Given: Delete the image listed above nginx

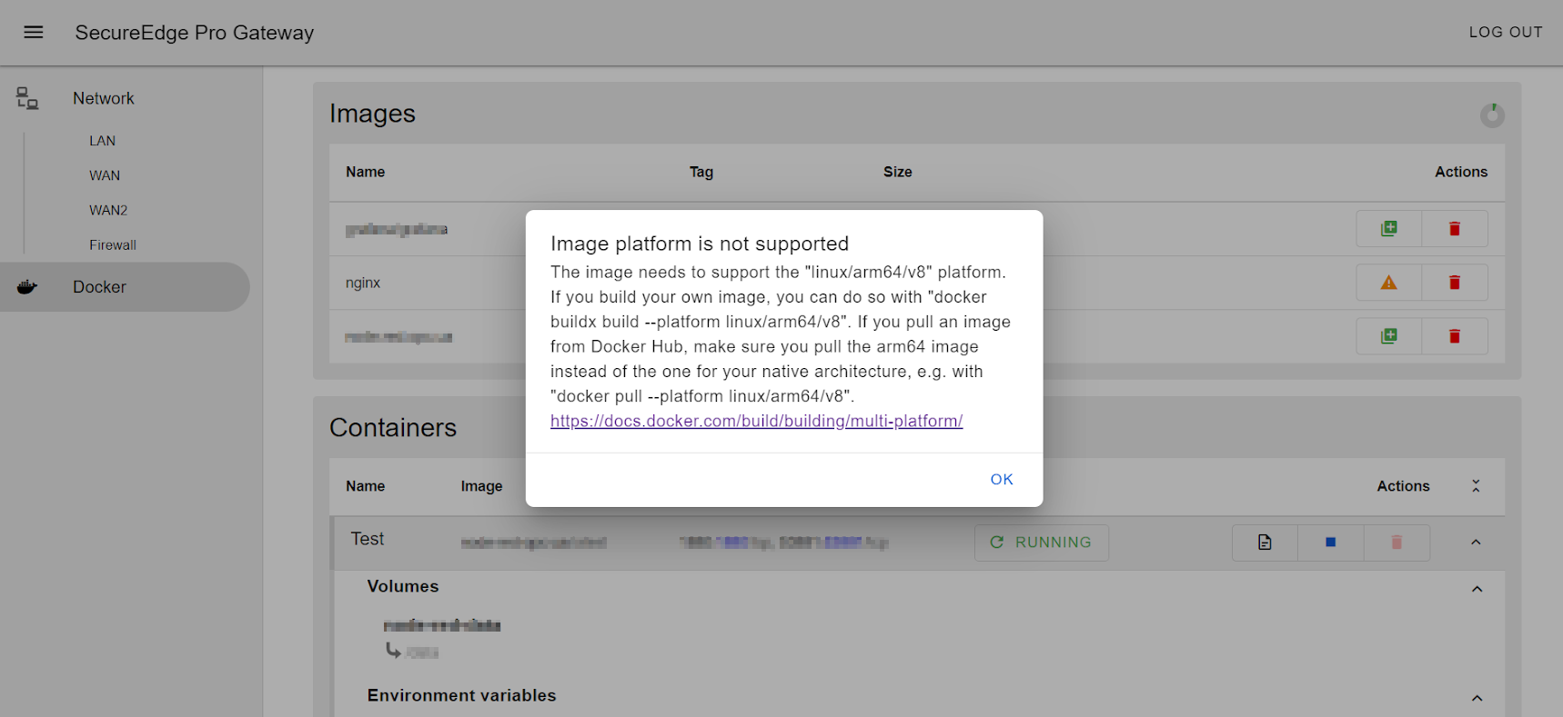Looking at the screenshot, I should [1455, 229].
